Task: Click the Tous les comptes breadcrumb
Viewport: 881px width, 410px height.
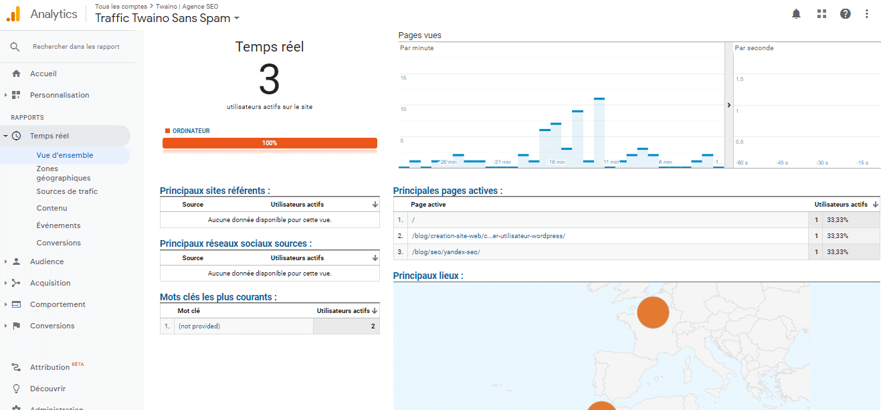Action: pyautogui.click(x=121, y=6)
